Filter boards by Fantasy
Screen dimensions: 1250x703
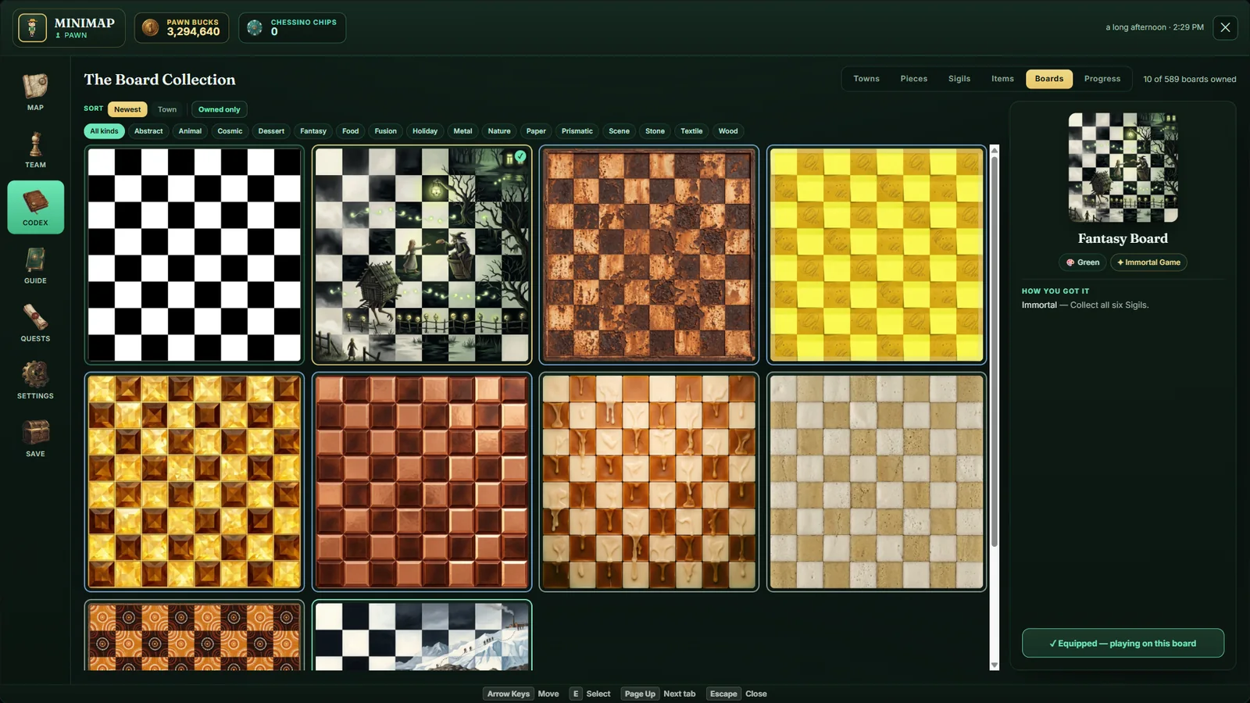313,131
